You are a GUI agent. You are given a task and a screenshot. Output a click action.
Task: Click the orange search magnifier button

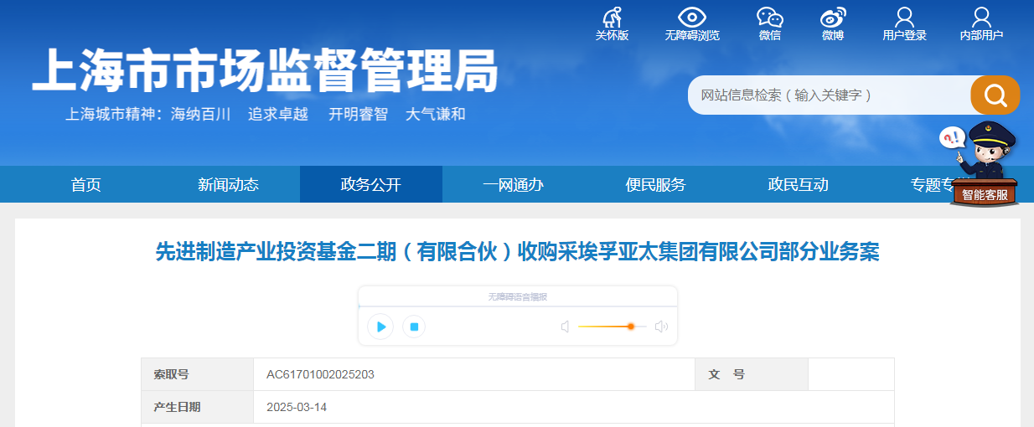click(x=995, y=95)
